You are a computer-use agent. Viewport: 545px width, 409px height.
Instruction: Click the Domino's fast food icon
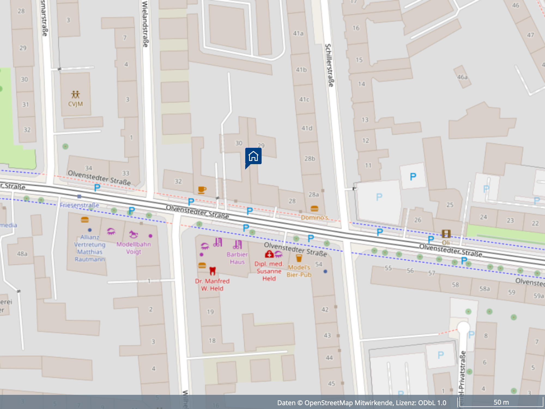(x=314, y=209)
